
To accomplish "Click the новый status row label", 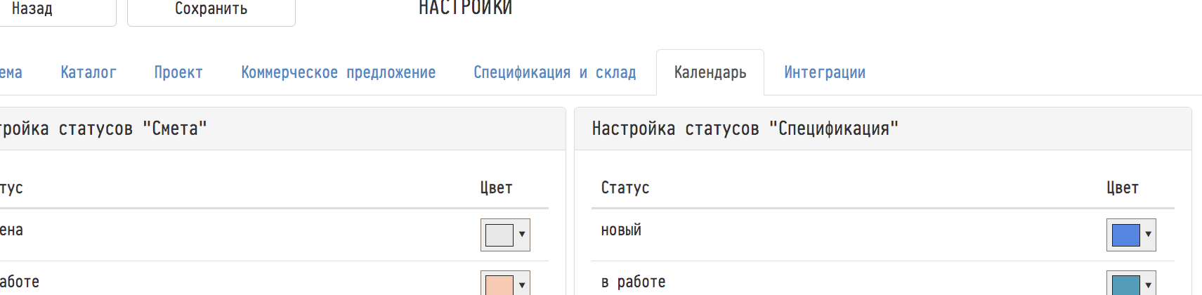I will click(621, 230).
